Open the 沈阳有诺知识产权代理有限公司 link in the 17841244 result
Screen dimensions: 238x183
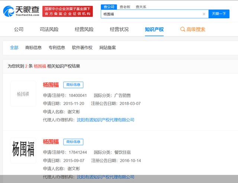[x=106, y=177]
